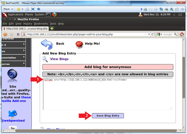Click VMware printer device icon

click(x=166, y=9)
